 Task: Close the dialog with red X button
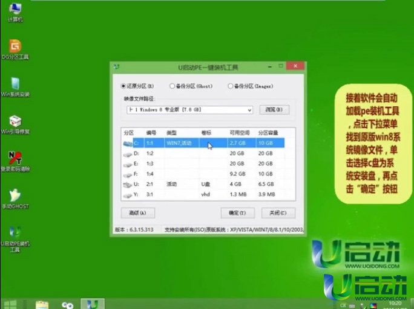click(x=295, y=66)
